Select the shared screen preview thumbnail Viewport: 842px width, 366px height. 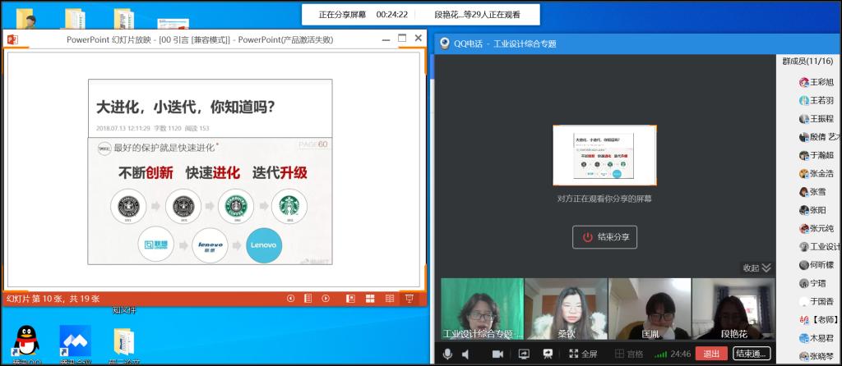tap(604, 157)
